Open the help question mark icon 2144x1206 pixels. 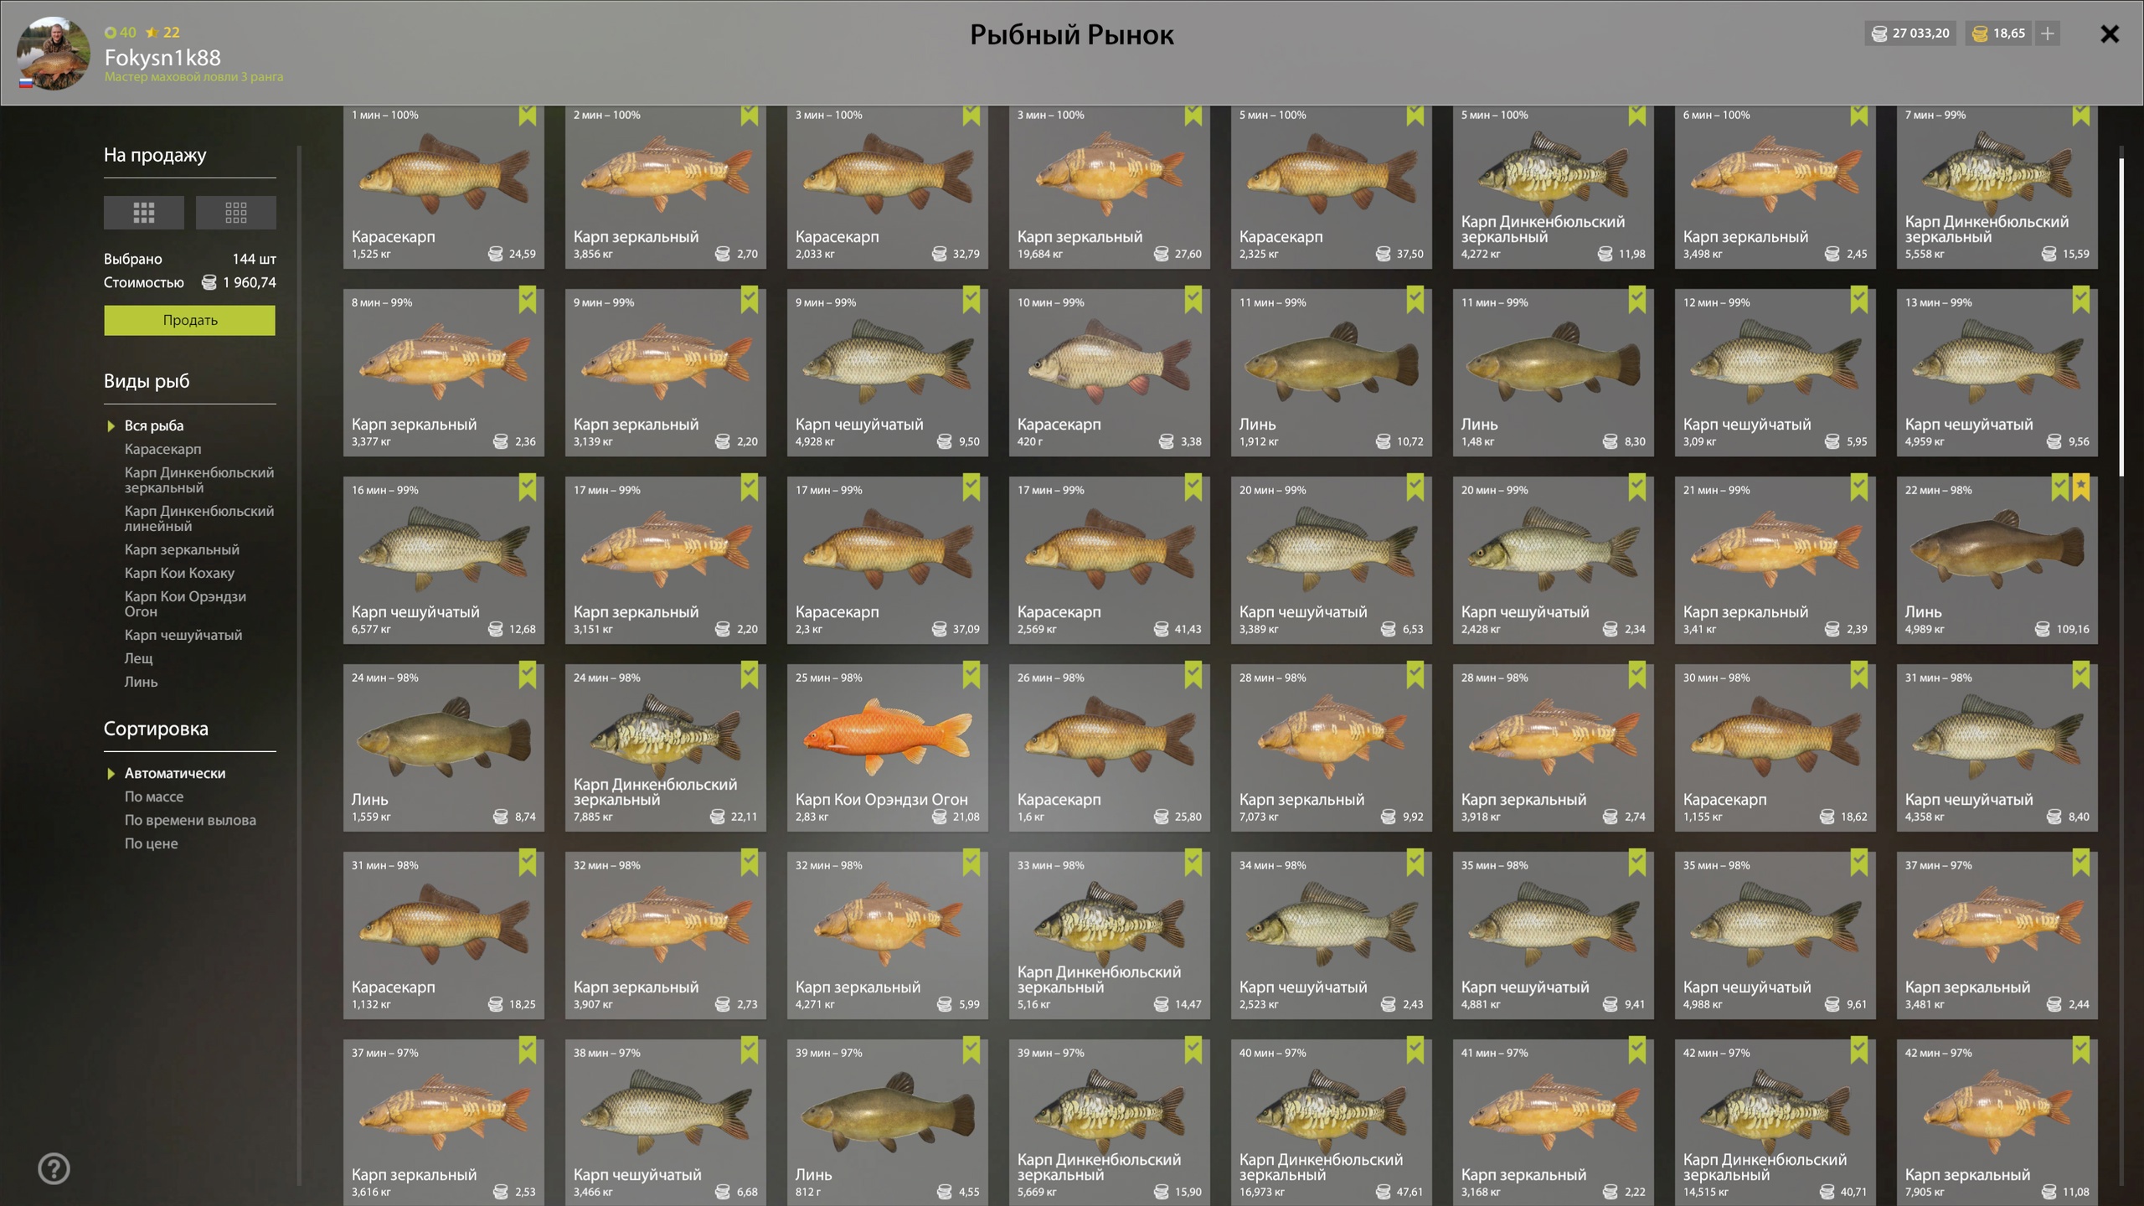54,1169
